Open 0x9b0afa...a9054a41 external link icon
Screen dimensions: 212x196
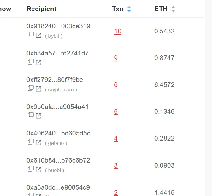click(x=38, y=116)
